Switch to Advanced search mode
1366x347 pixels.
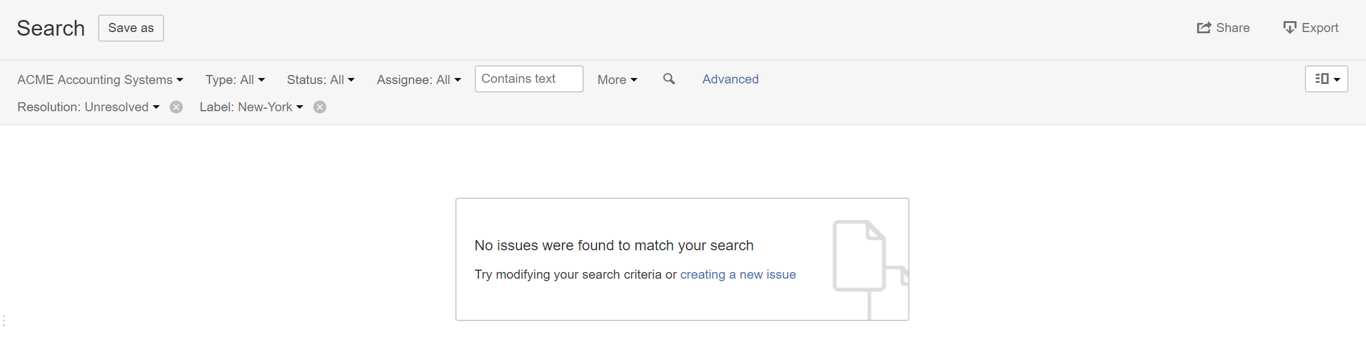point(730,79)
